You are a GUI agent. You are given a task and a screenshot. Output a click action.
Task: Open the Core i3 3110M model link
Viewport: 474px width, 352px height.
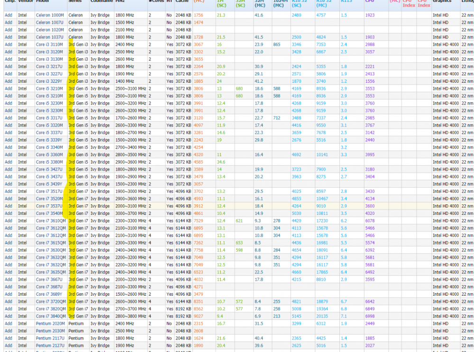tap(50, 44)
